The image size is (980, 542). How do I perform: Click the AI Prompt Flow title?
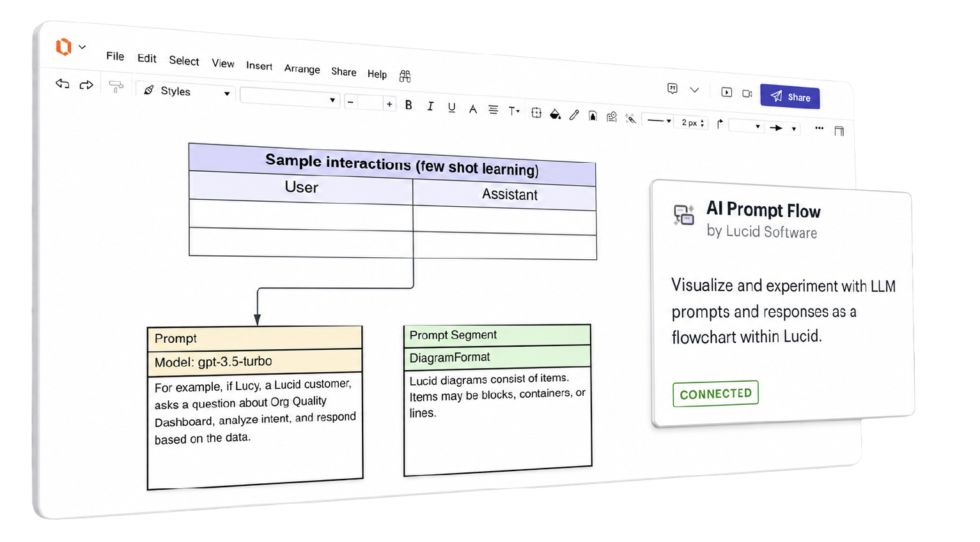[763, 209]
